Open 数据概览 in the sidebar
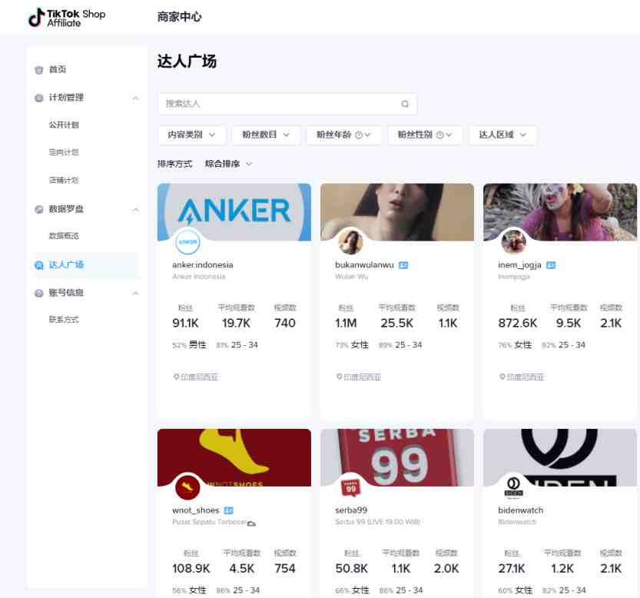 64,236
